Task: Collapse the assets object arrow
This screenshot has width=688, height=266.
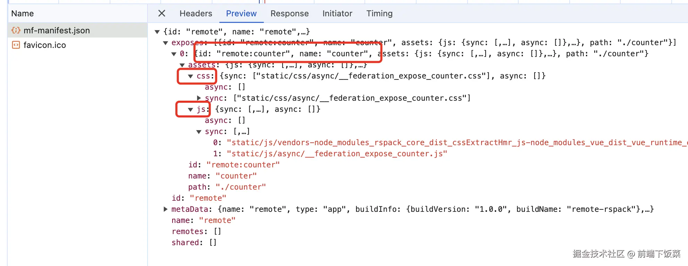Action: (x=182, y=65)
